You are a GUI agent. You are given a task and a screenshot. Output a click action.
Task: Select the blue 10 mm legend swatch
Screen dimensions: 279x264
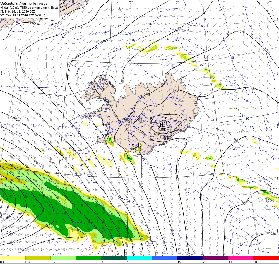click(165, 258)
